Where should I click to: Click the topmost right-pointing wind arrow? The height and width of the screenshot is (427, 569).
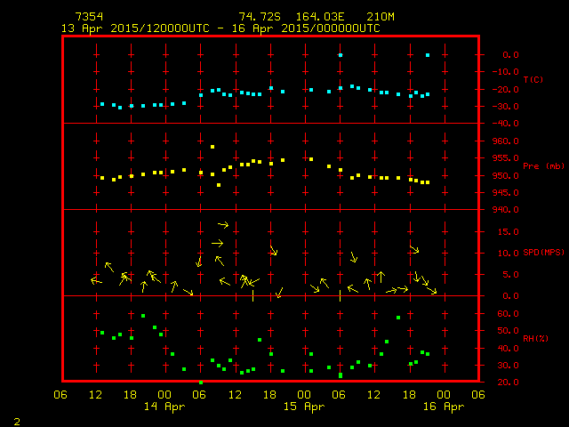(x=223, y=224)
